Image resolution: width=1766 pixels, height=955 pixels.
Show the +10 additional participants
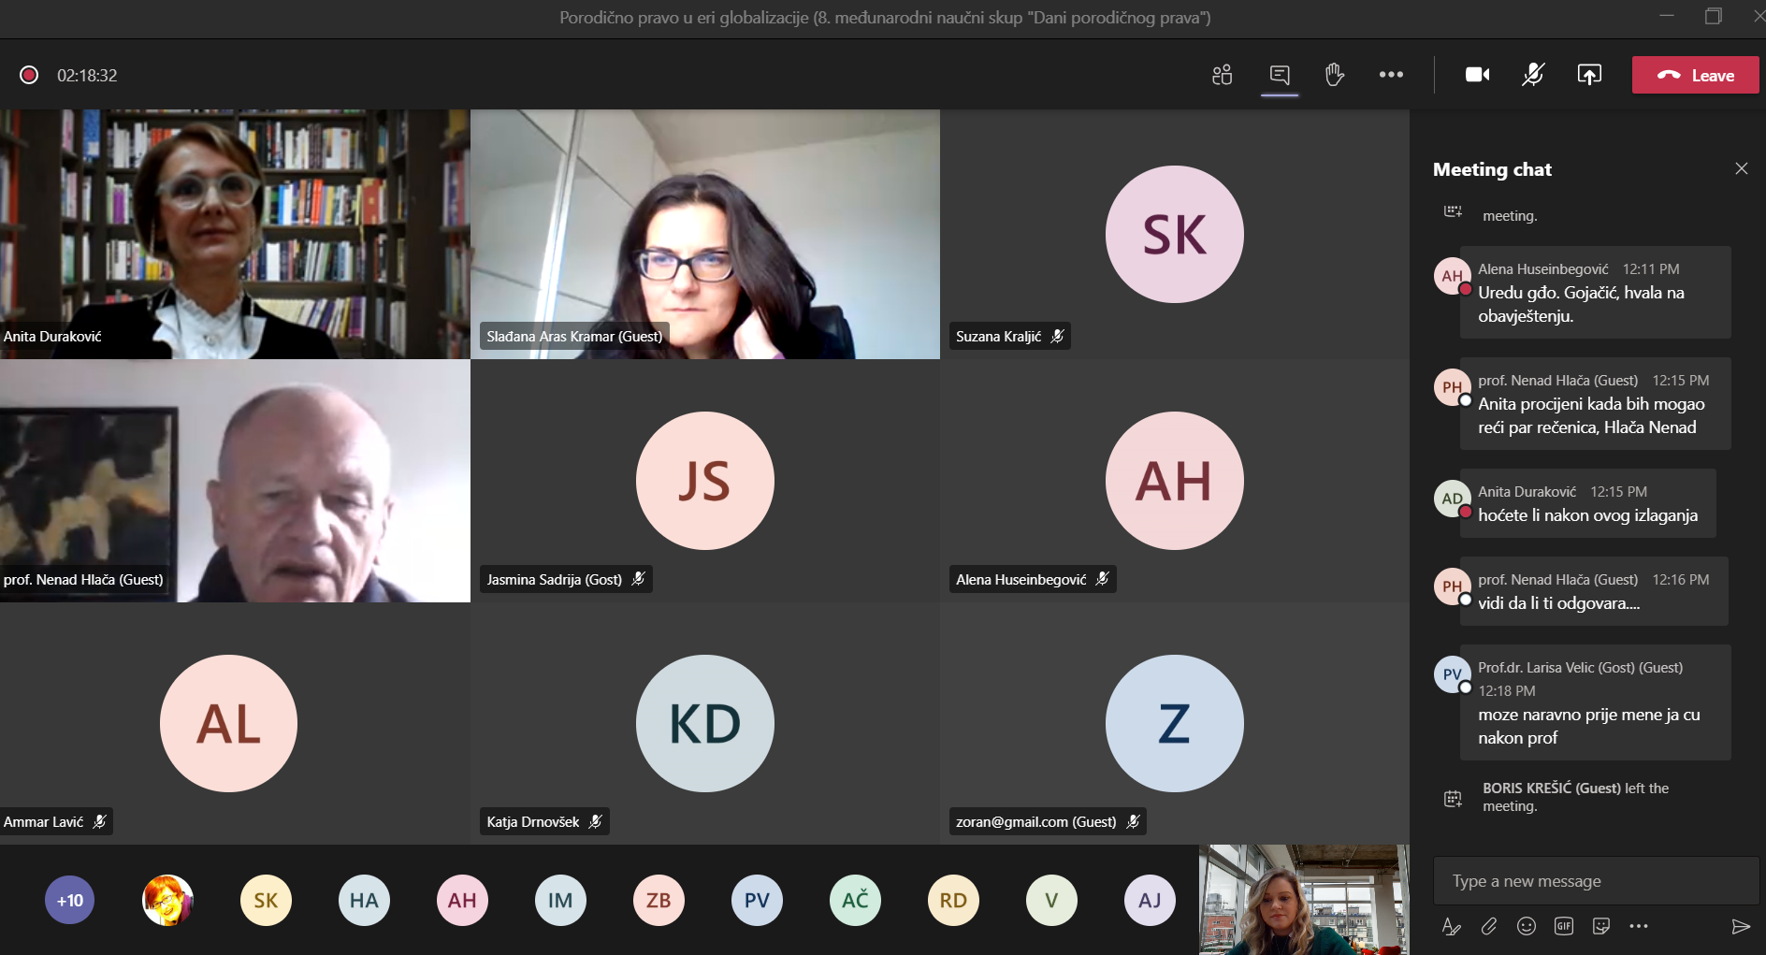(70, 900)
